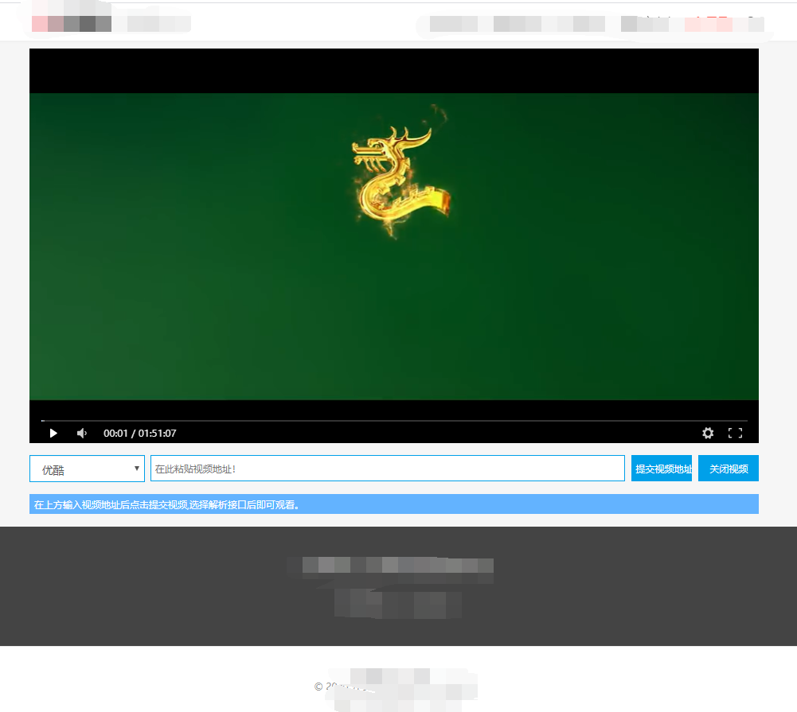Seek on the video progress bar
Screen dimensions: 797x712
pyautogui.click(x=394, y=421)
